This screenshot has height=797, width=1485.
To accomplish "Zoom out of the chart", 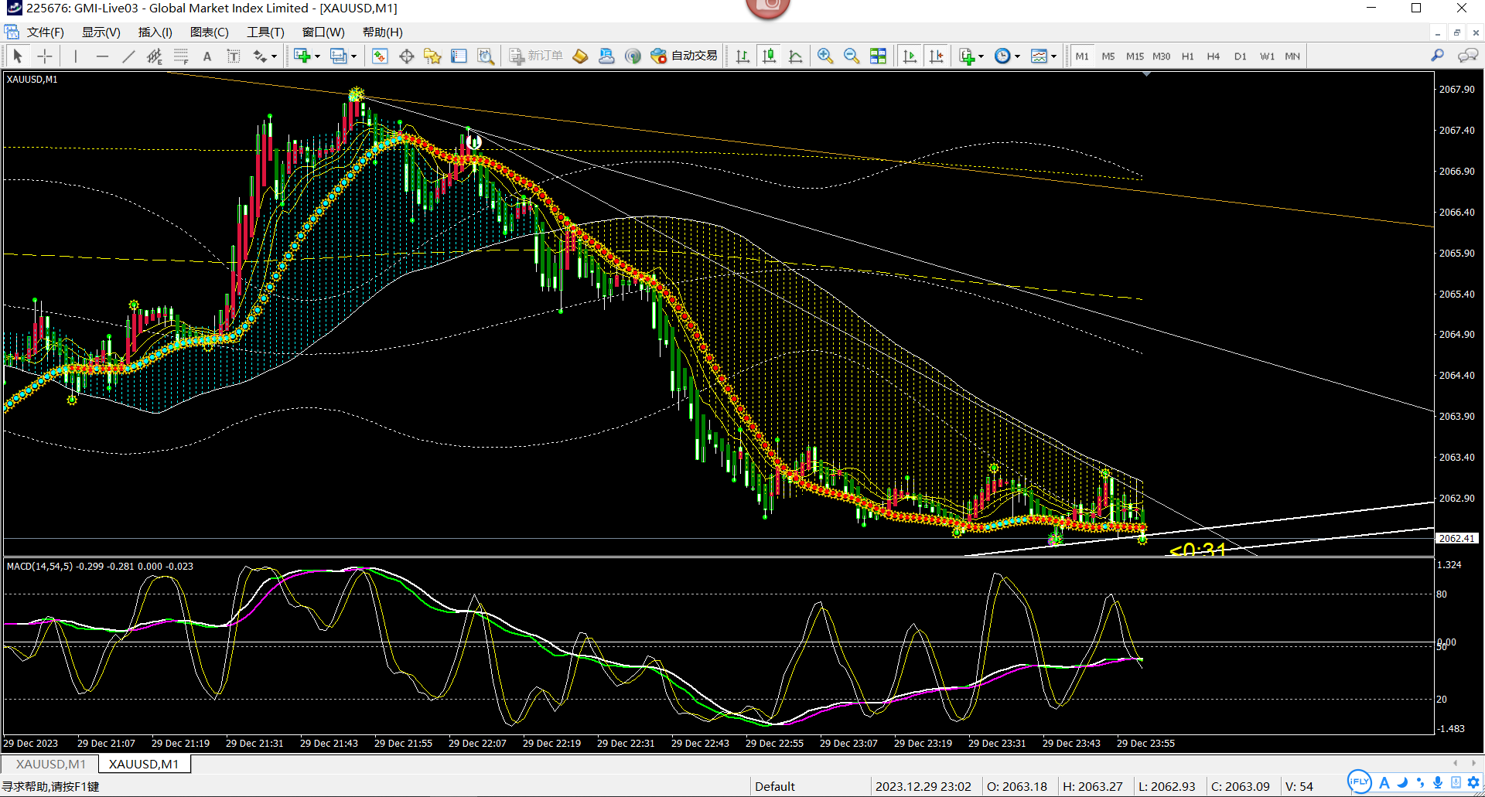I will pyautogui.click(x=852, y=56).
